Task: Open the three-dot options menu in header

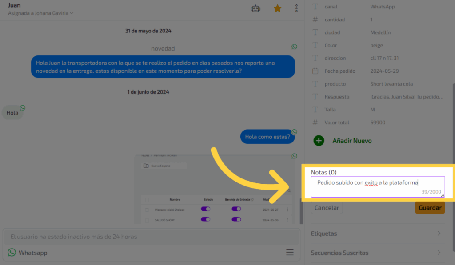Action: [296, 8]
